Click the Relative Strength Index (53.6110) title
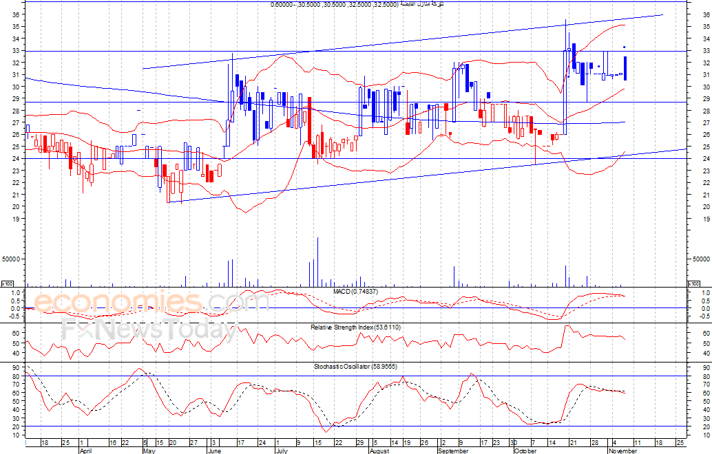The image size is (712, 454). (x=355, y=327)
